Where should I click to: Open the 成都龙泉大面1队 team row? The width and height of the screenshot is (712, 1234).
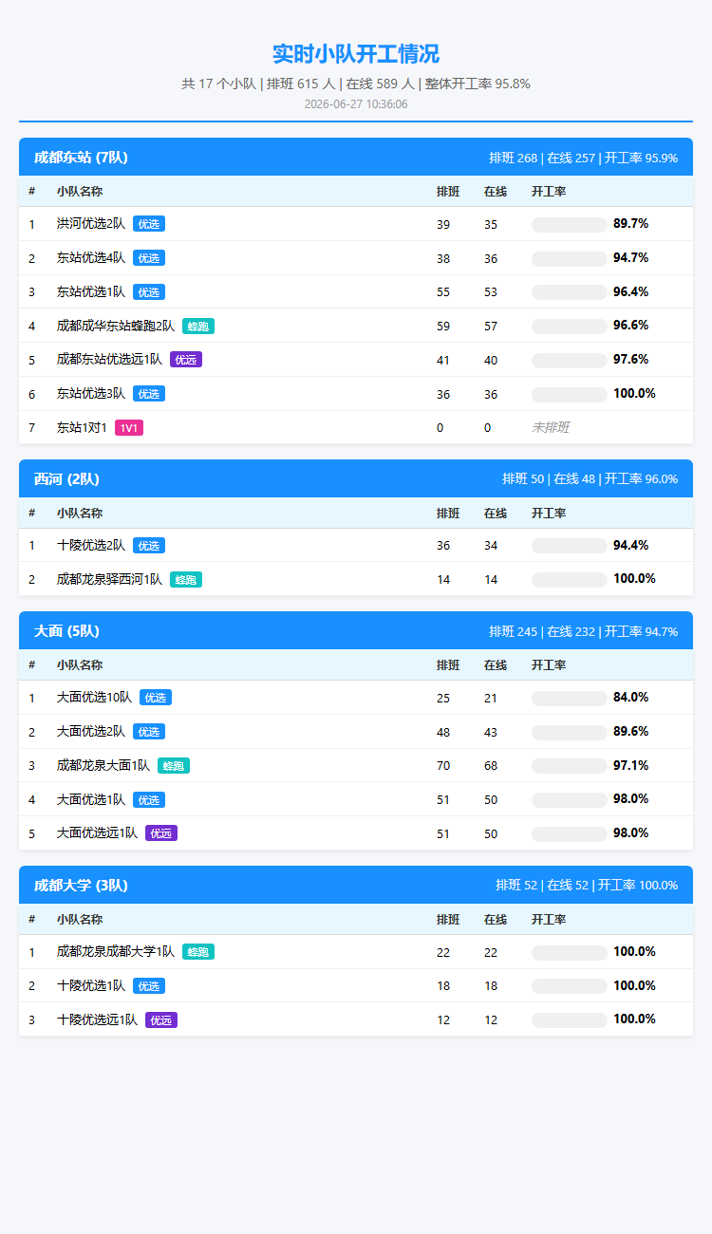[x=356, y=765]
